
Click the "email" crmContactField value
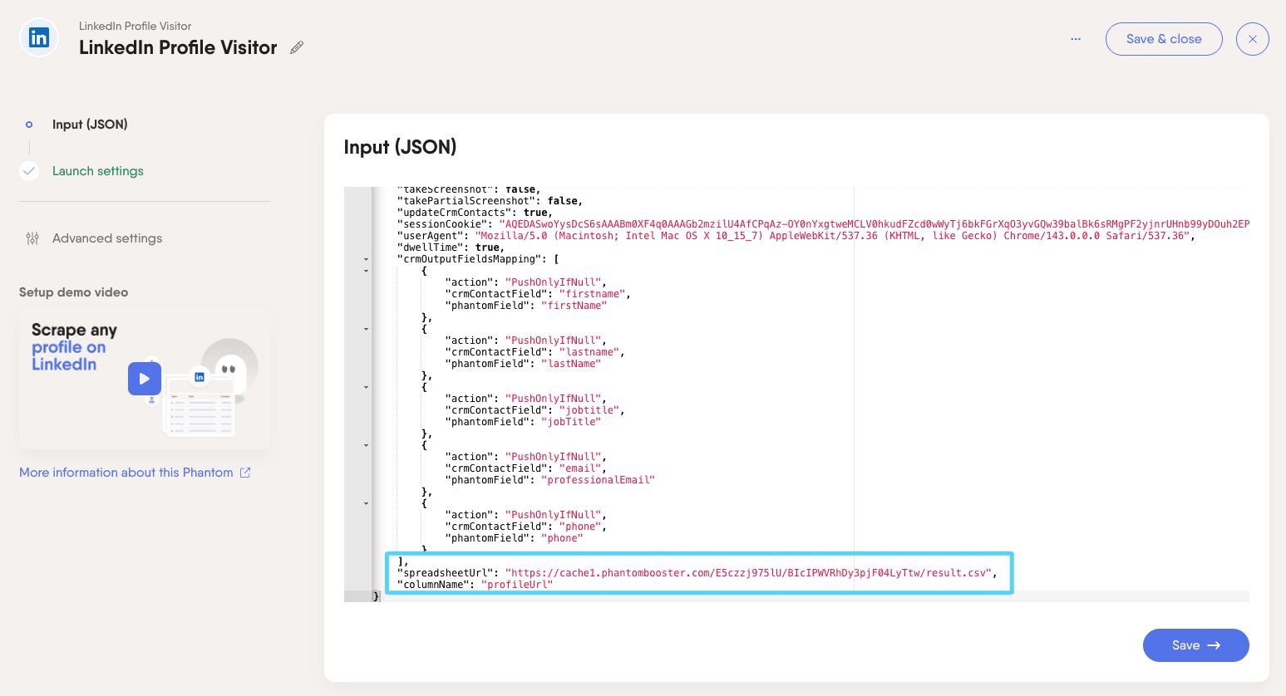[x=579, y=468]
